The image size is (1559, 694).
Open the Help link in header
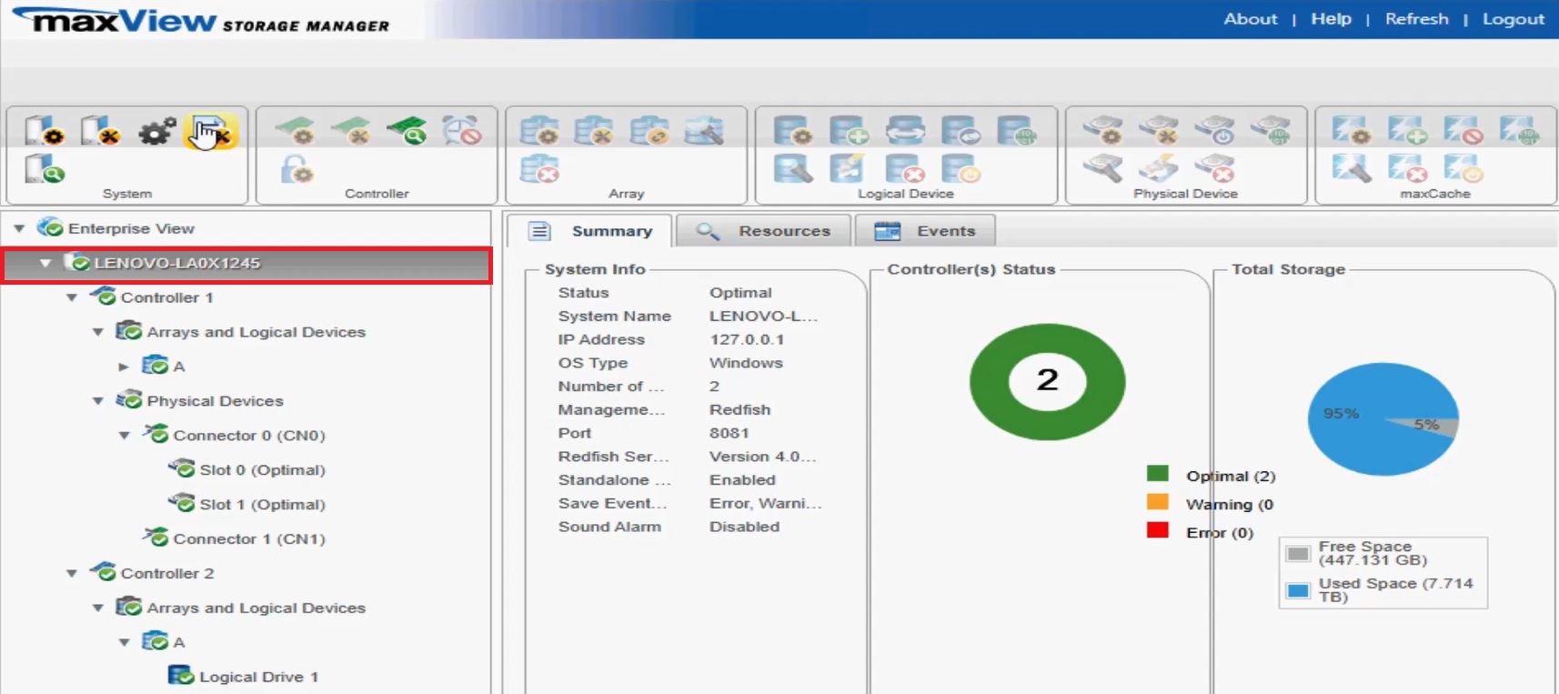click(1331, 19)
